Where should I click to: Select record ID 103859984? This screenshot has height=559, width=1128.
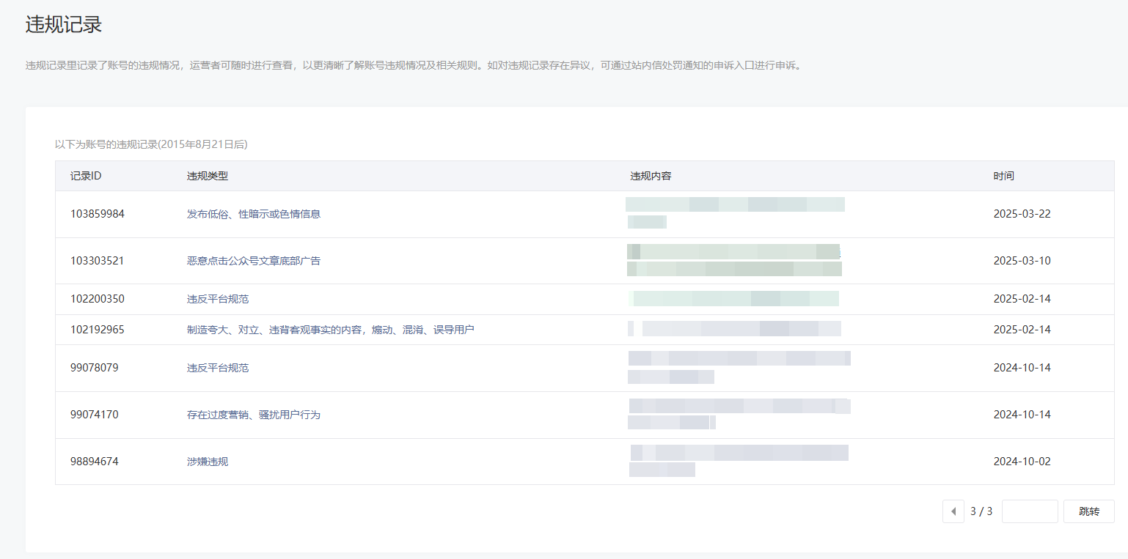tap(98, 214)
